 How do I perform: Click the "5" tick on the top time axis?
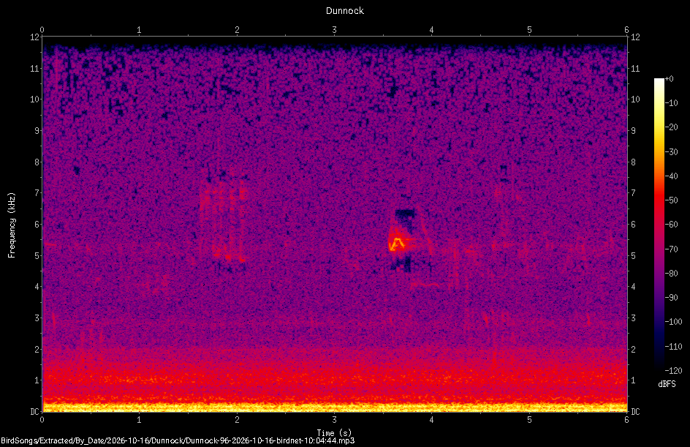529,30
